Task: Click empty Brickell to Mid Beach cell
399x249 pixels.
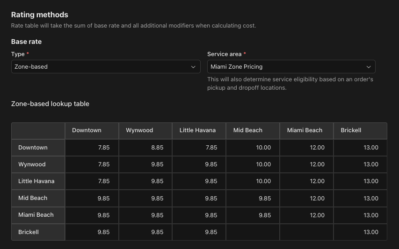Action: point(253,232)
